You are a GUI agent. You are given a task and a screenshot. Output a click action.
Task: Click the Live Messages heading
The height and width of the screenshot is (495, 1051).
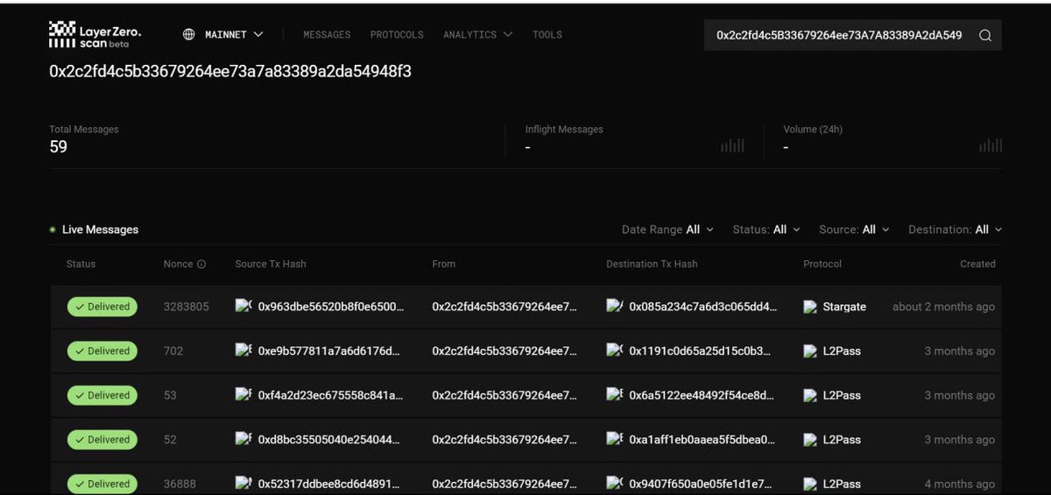point(100,230)
